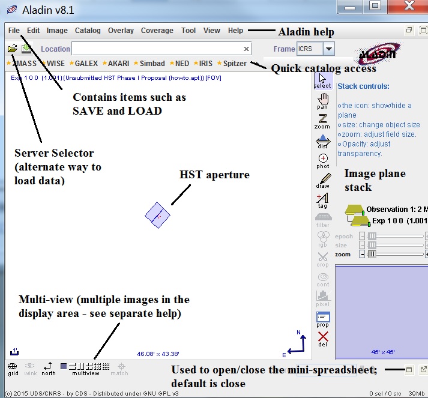
Task: Activate the pan hand tool
Action: [322, 101]
